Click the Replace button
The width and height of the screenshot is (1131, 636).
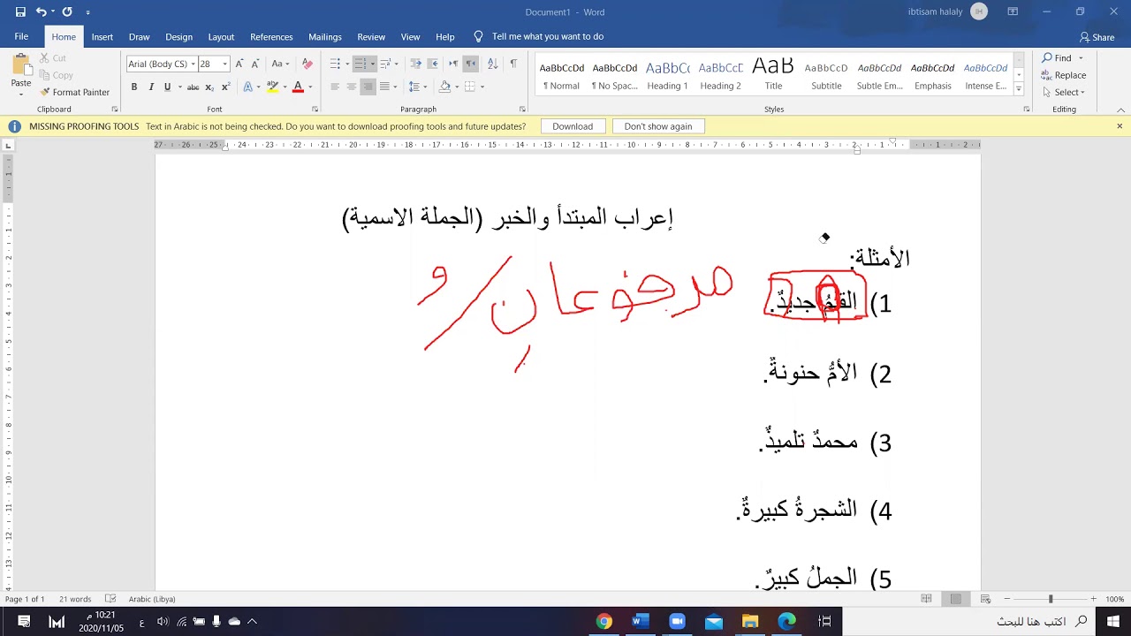pos(1064,75)
